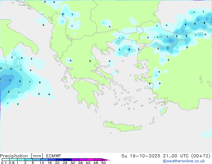The width and height of the screenshot is (212, 164).
Task: Click the magenta 45–50 legend swatch
Action: 99,160
